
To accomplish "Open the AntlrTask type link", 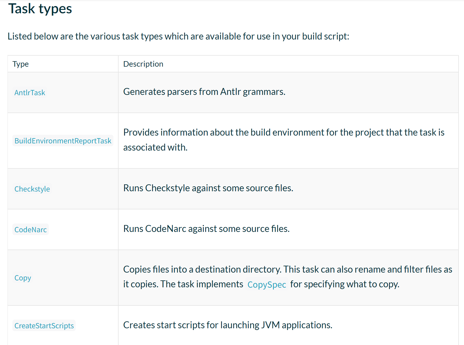I will (x=30, y=93).
